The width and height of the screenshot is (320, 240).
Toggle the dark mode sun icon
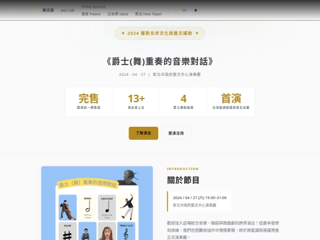click(x=196, y=10)
